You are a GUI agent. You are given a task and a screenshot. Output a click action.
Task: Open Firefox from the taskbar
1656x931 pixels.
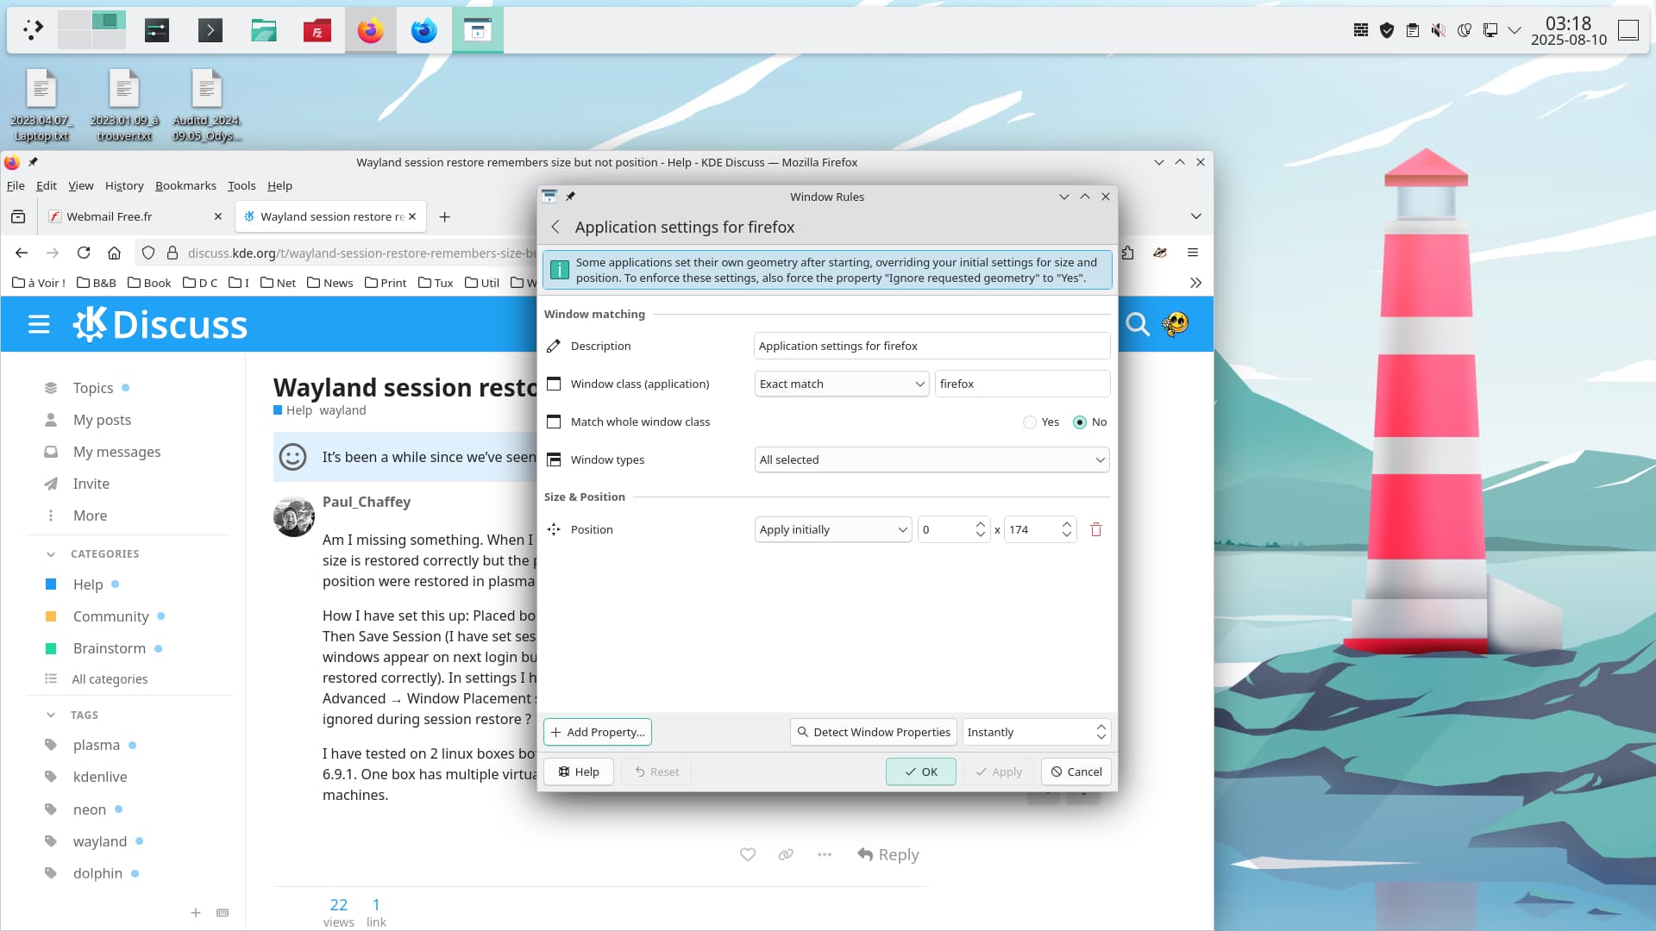371,31
